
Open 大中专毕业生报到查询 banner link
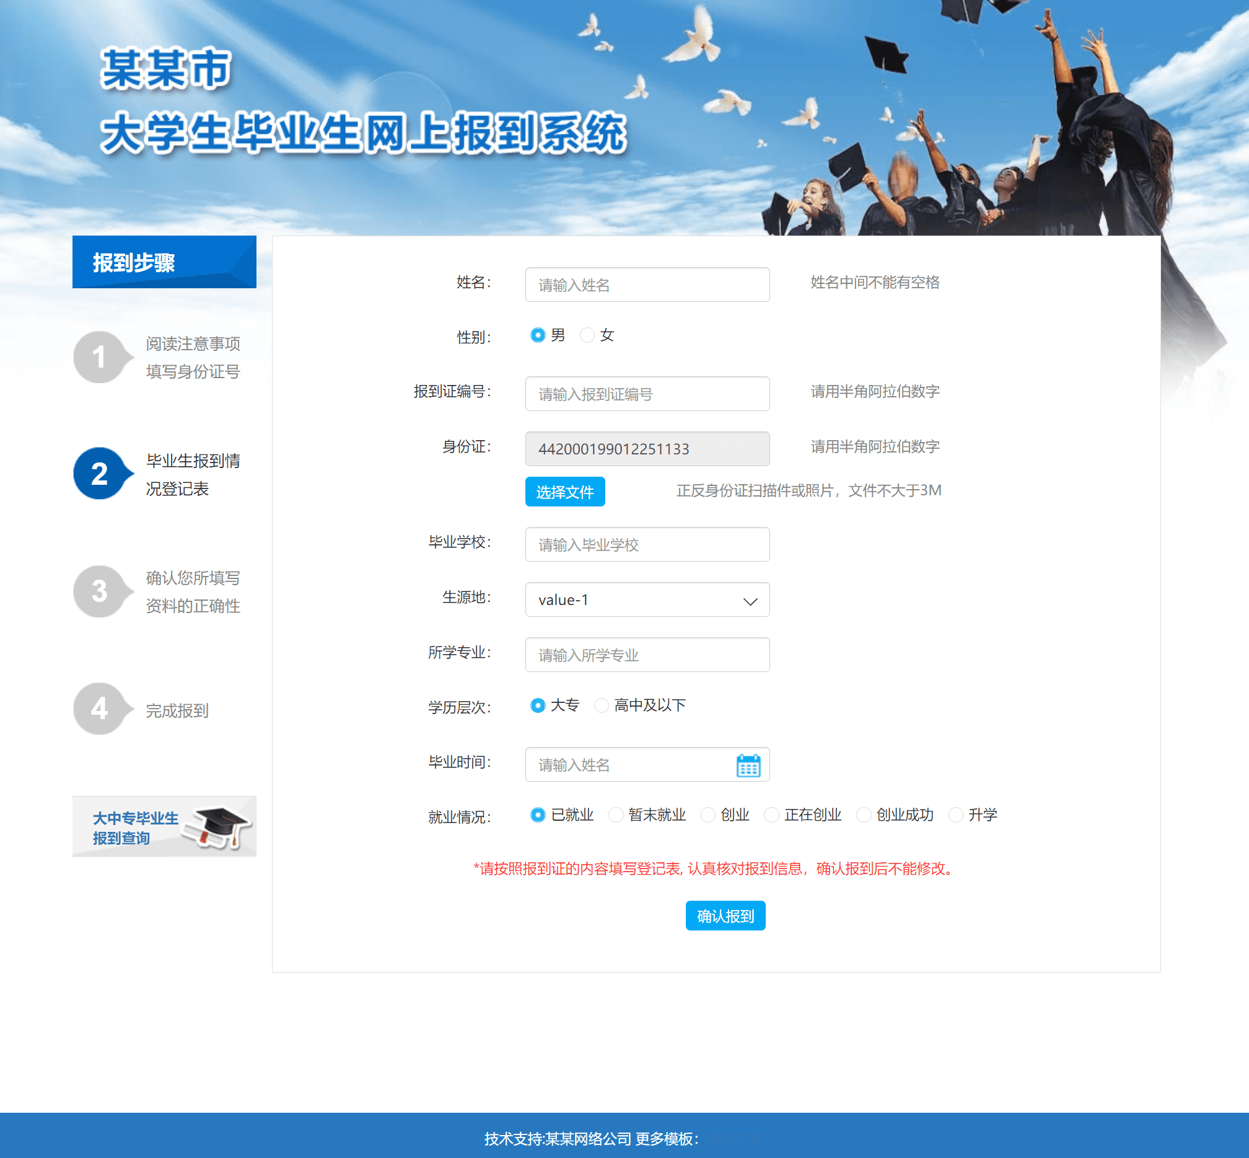pyautogui.click(x=164, y=826)
